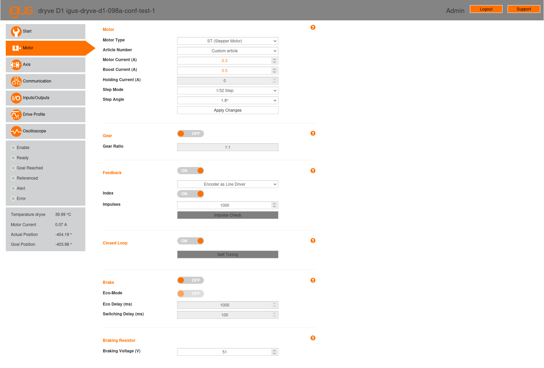Image resolution: width=544 pixels, height=368 pixels.
Task: Switch on the Brake toggle
Action: (190, 280)
